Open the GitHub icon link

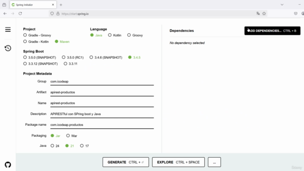point(8,165)
